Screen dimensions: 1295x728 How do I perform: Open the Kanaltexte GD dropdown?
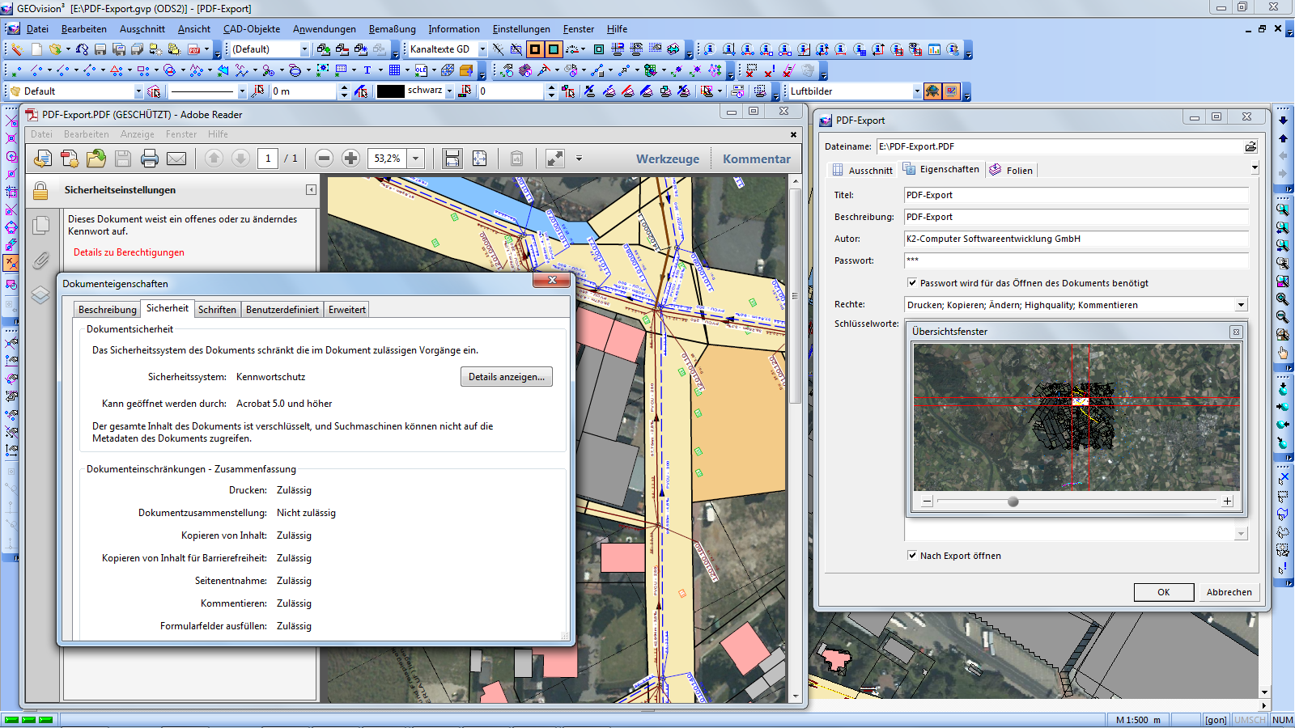coord(482,49)
